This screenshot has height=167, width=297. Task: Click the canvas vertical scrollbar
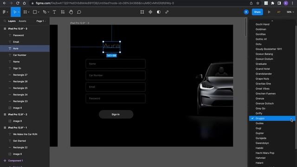245,27
